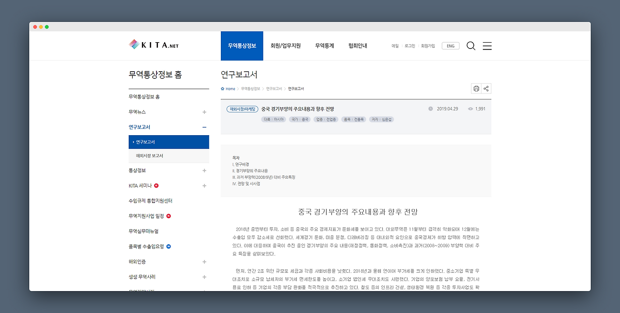620x313 pixels.
Task: Click the first 연구보고서 breadcrumb link
Action: (274, 89)
